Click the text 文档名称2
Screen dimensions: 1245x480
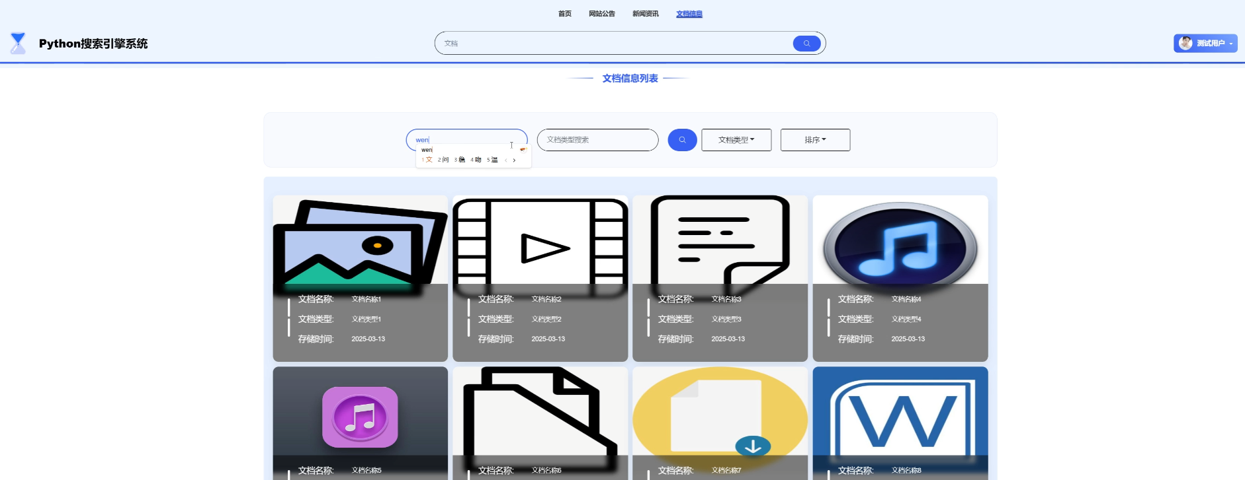(x=546, y=300)
